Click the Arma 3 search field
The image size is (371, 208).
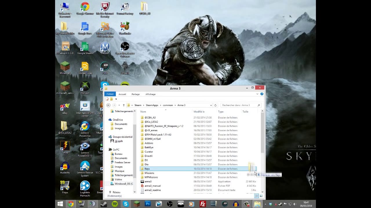tap(241, 105)
